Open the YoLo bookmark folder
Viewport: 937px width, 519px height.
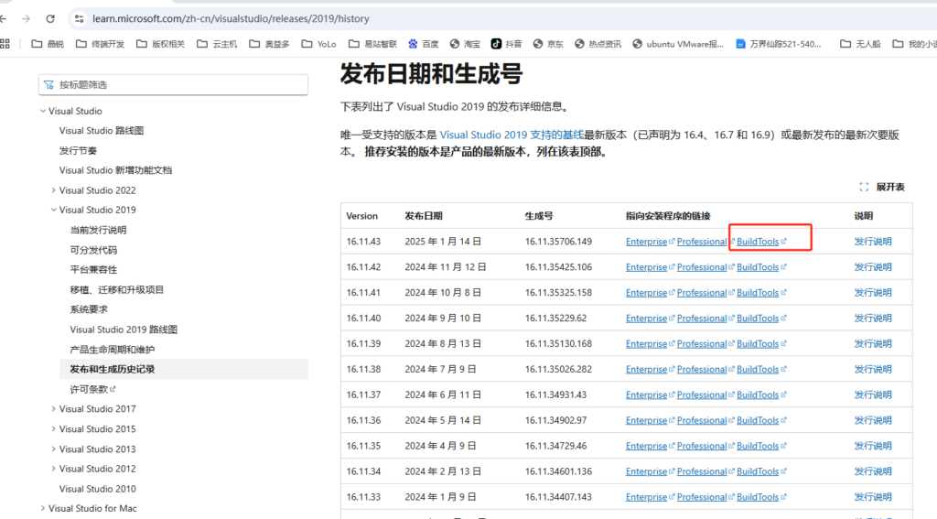(318, 44)
